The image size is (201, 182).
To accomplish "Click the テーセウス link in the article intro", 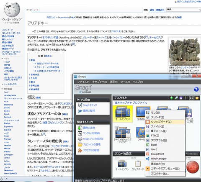I will 155,37.
